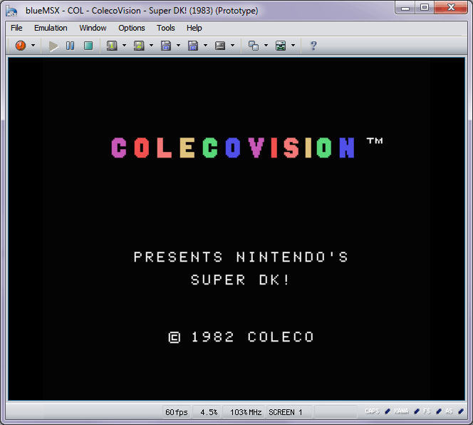
Task: Click the Cartridge slot 2 icon
Action: point(139,46)
